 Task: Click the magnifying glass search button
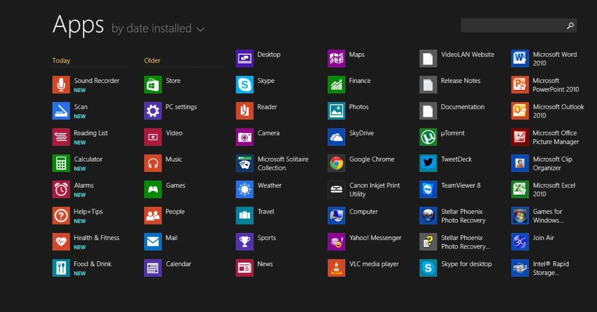point(570,25)
